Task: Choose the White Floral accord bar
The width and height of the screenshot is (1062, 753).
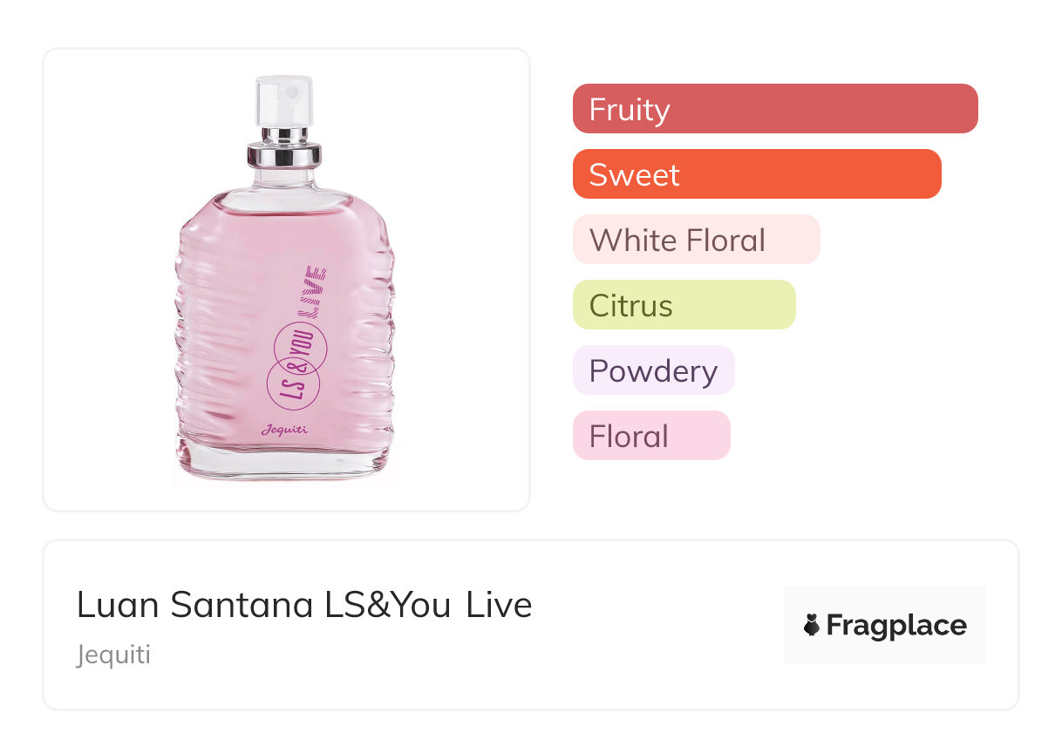Action: pyautogui.click(x=696, y=240)
